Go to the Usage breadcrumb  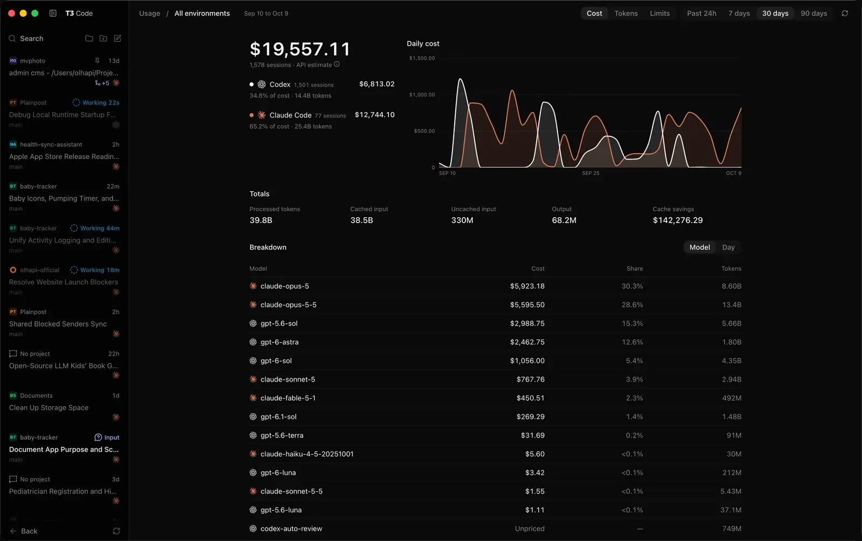coord(150,13)
